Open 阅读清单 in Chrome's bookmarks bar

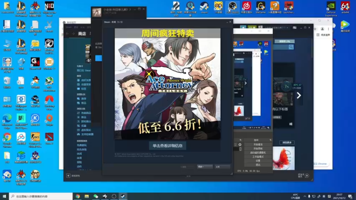click(x=324, y=35)
